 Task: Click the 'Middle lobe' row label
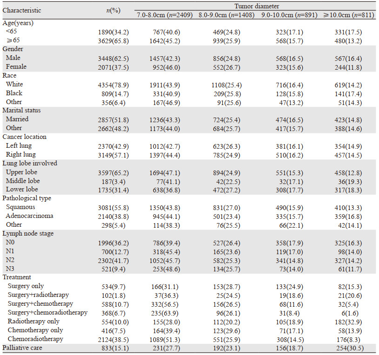pos(23,181)
